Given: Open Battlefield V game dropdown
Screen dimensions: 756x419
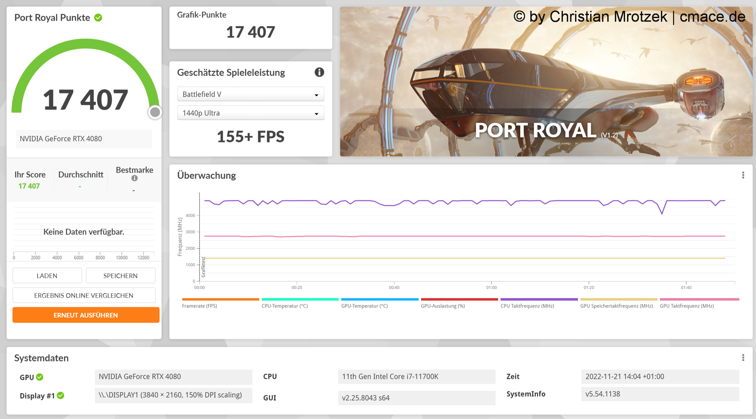Looking at the screenshot, I should pos(250,94).
